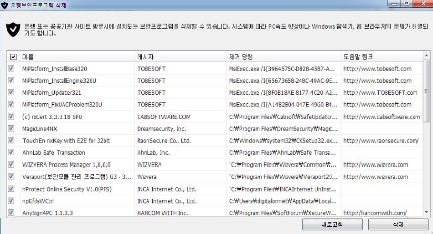Uncheck AnySign4PC 1.1.3.3 checkbox
The height and width of the screenshot is (234, 433).
coord(11,213)
